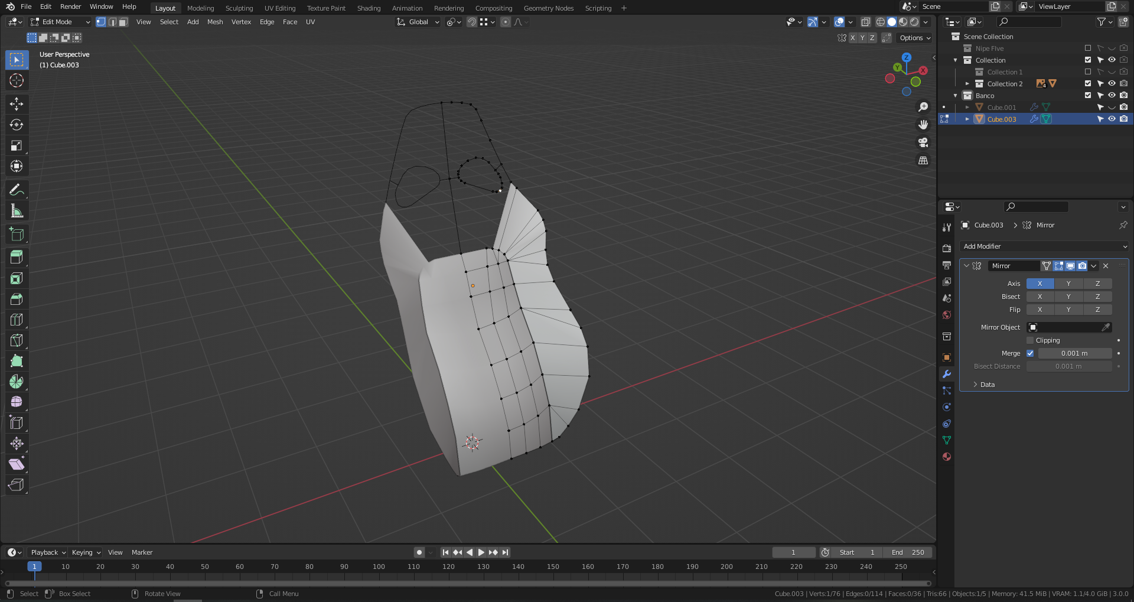Image resolution: width=1134 pixels, height=602 pixels.
Task: Toggle camera view in viewport
Action: (x=923, y=142)
